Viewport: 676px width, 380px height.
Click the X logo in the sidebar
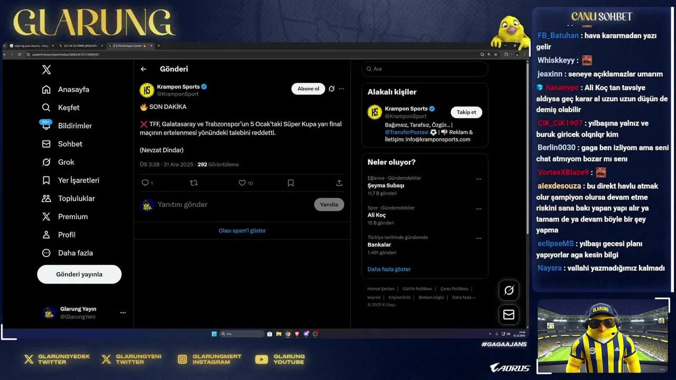click(46, 69)
